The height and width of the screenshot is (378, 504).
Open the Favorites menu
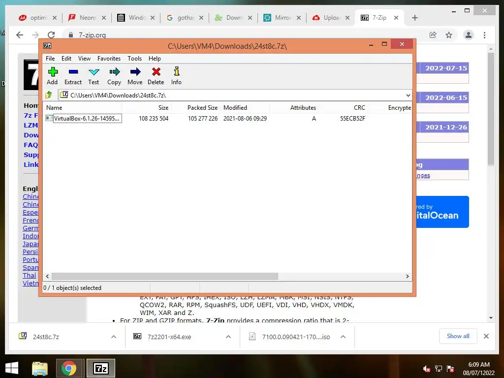pyautogui.click(x=109, y=59)
